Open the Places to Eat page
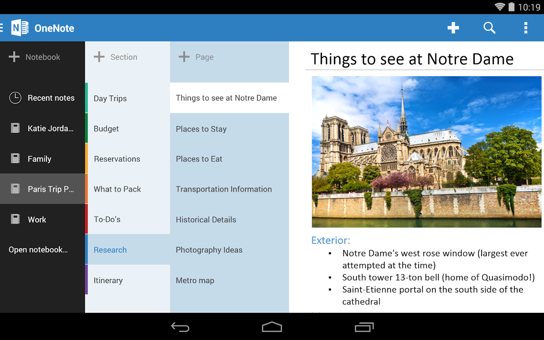544x340 pixels. (199, 159)
